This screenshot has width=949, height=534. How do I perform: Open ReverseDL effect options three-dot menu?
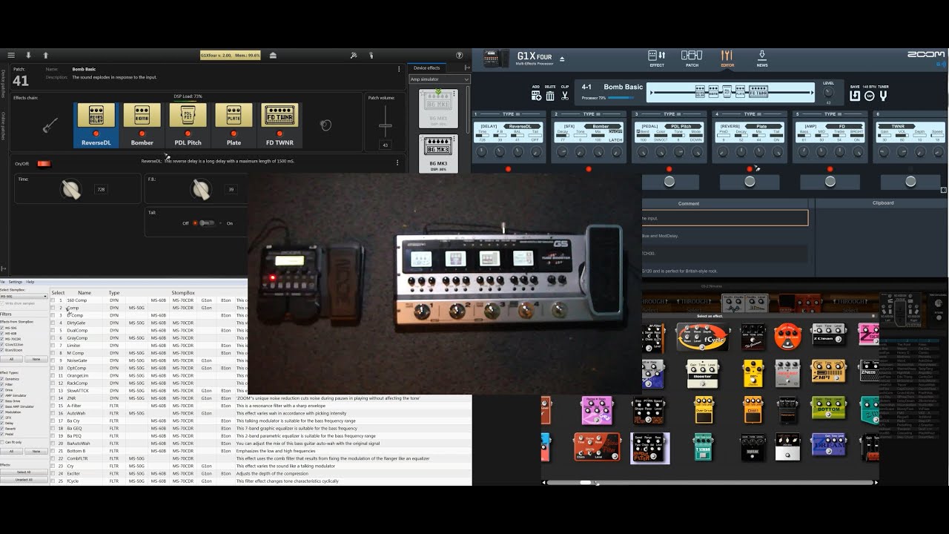click(x=397, y=162)
